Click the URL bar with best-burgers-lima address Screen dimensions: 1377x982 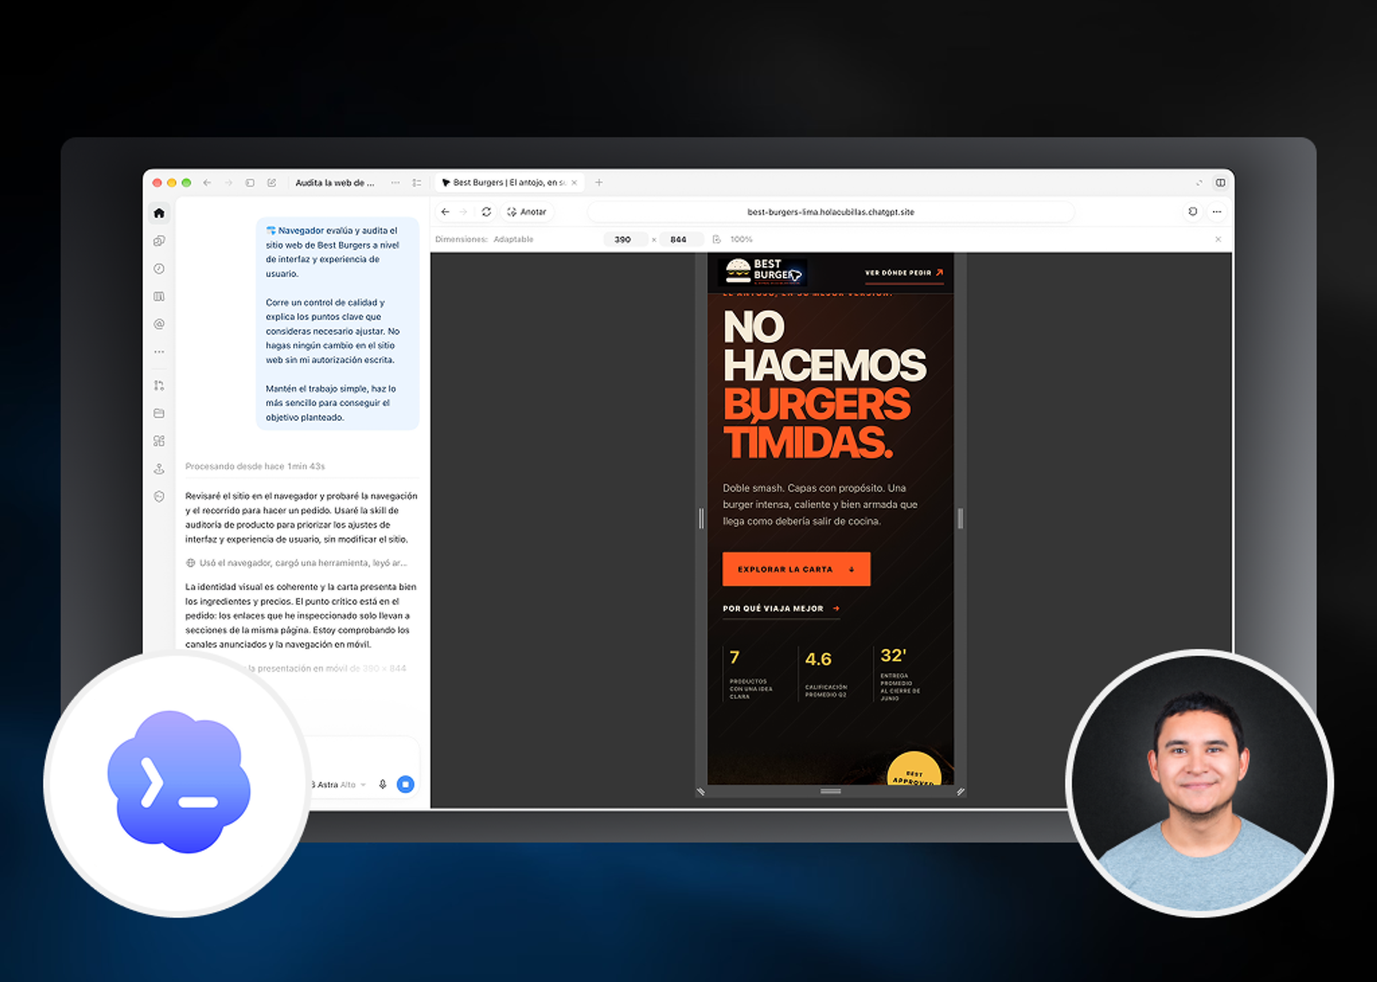point(831,212)
